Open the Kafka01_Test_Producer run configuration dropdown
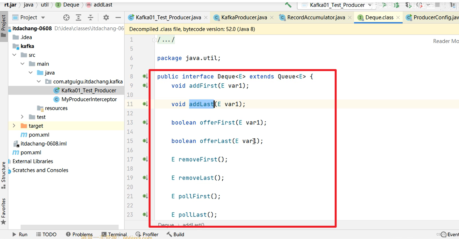Image resolution: width=459 pixels, height=239 pixels. click(336, 5)
